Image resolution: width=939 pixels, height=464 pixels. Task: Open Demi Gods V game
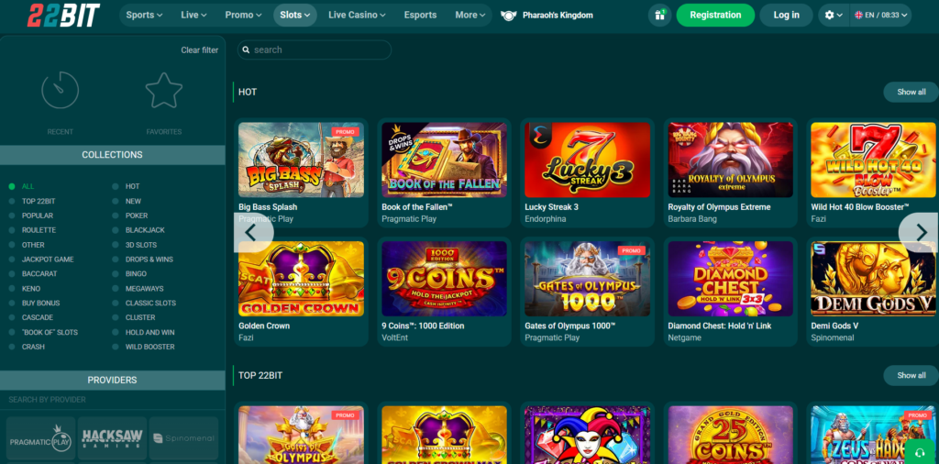click(874, 279)
